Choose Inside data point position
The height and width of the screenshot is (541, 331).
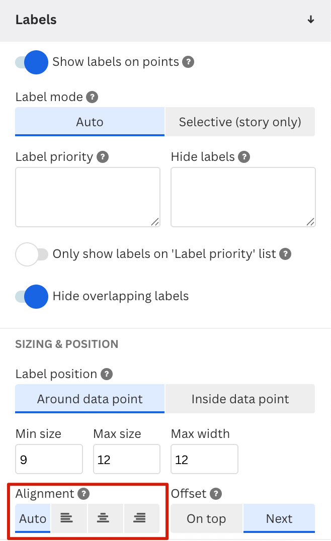pyautogui.click(x=240, y=399)
